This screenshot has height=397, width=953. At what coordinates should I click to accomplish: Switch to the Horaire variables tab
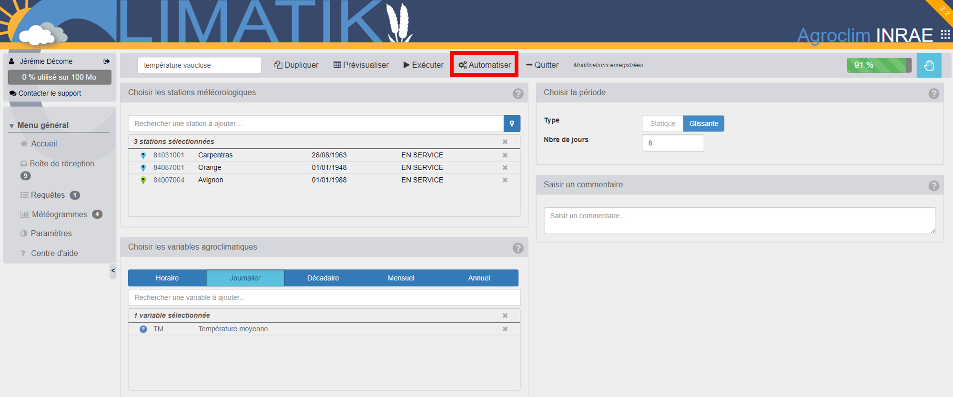pyautogui.click(x=167, y=278)
